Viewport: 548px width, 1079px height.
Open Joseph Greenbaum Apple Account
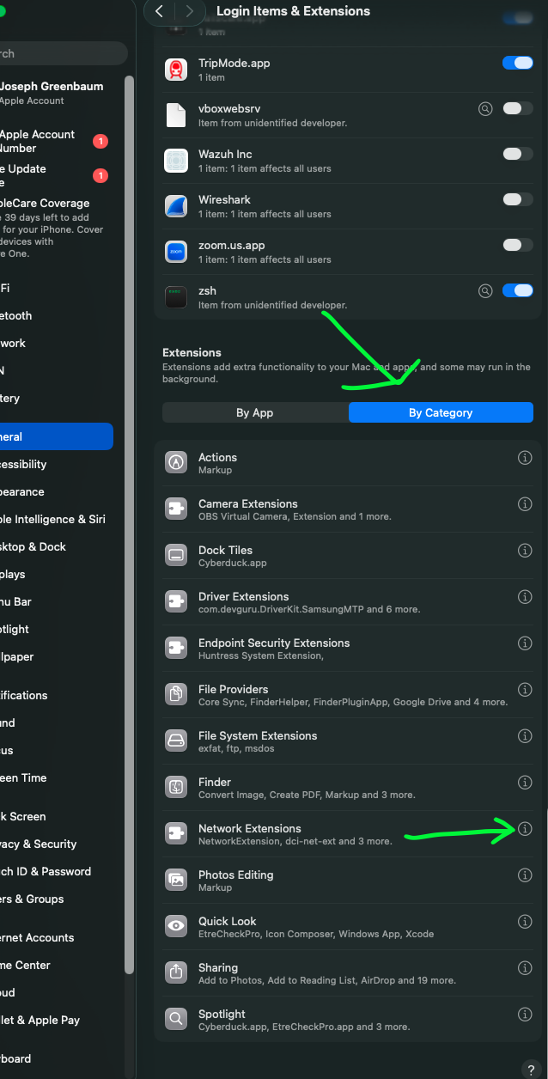52,93
